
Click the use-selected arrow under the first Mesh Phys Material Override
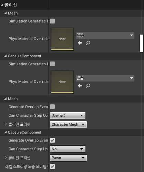(80, 43)
